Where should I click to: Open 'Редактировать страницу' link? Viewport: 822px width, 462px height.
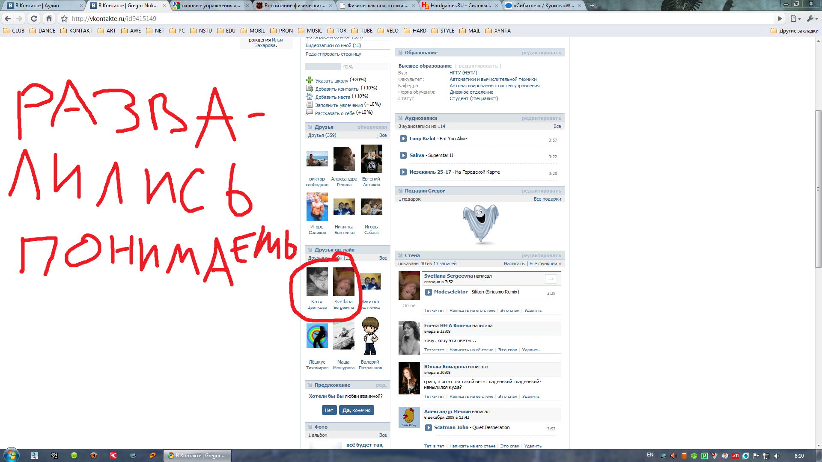(333, 54)
